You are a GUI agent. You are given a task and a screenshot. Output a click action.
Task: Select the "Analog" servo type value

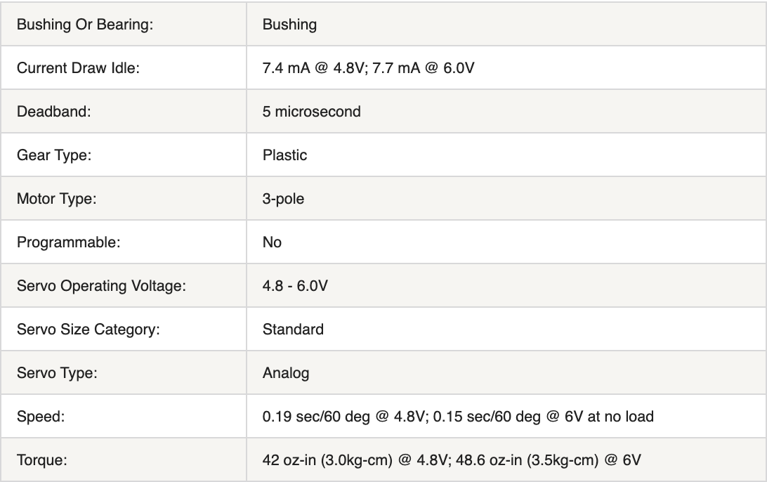(285, 373)
